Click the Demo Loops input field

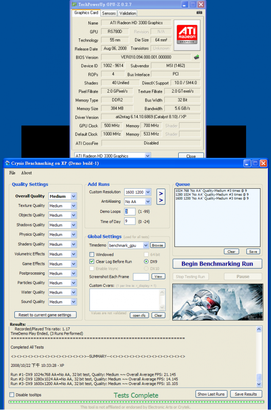[130, 212]
